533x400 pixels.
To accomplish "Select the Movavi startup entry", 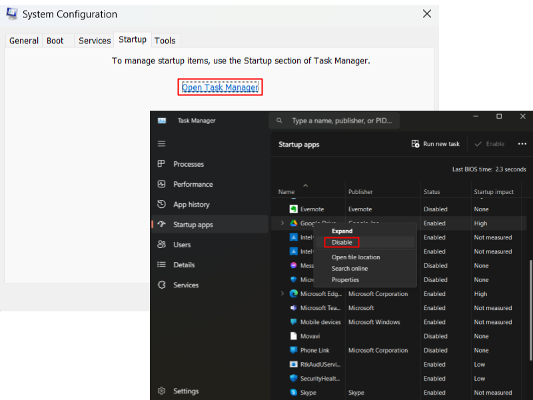I will point(310,336).
